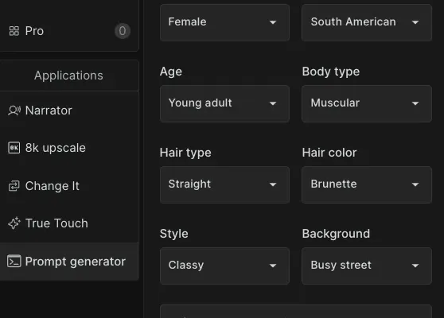Select the Narrator application menu item
The width and height of the screenshot is (444, 318).
(69, 111)
